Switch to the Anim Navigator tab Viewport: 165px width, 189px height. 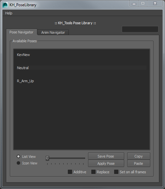(x=53, y=32)
